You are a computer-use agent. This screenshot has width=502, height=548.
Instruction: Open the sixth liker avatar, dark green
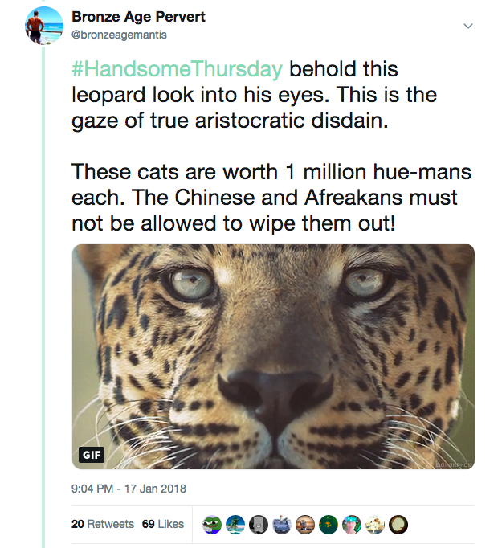329,524
